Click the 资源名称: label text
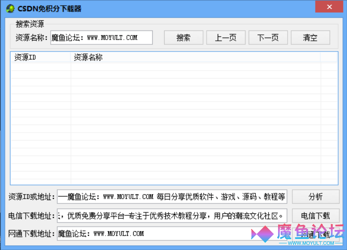This screenshot has width=347, height=250. tap(32, 38)
